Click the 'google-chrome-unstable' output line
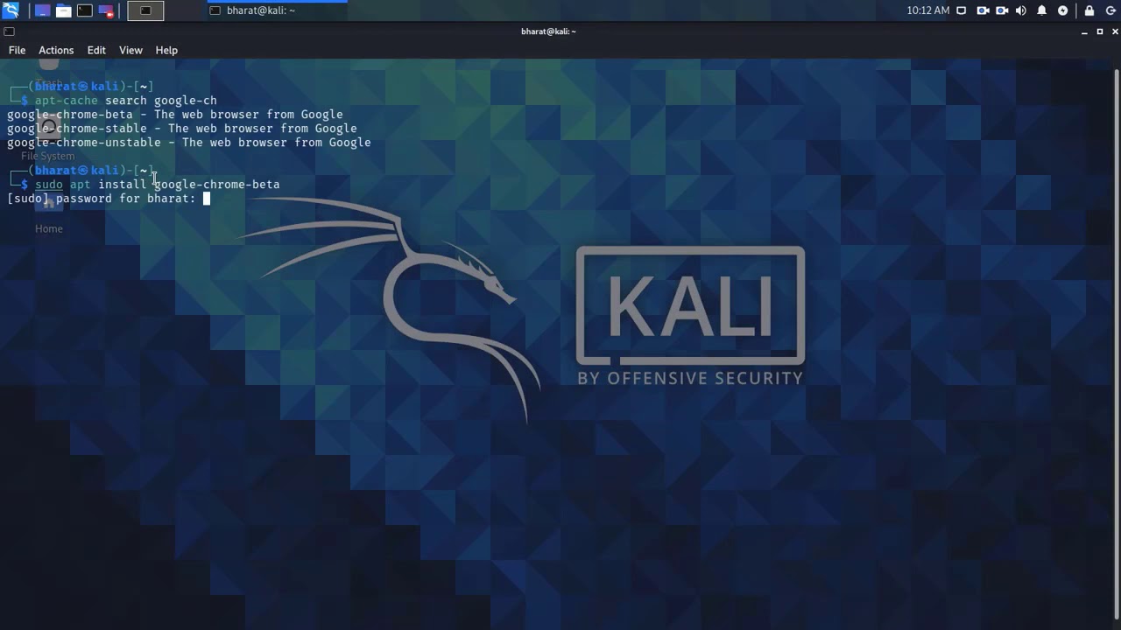This screenshot has height=630, width=1121. coord(189,143)
